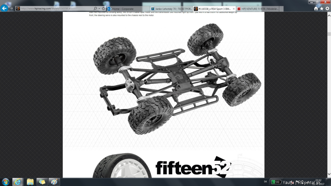Open the address bar autocomplete dropdown arrow
This screenshot has height=186, width=331.
99,9
